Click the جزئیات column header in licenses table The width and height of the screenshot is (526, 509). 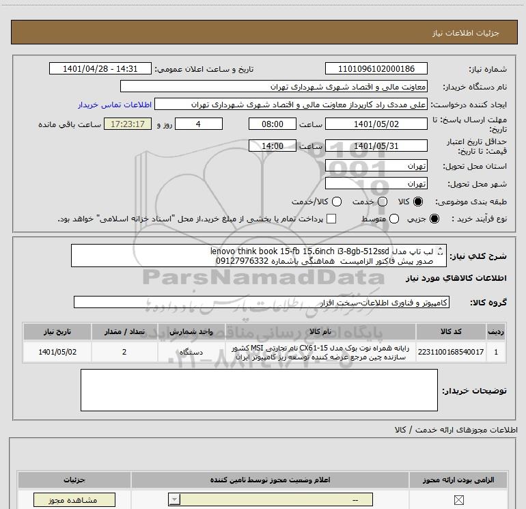(74, 480)
